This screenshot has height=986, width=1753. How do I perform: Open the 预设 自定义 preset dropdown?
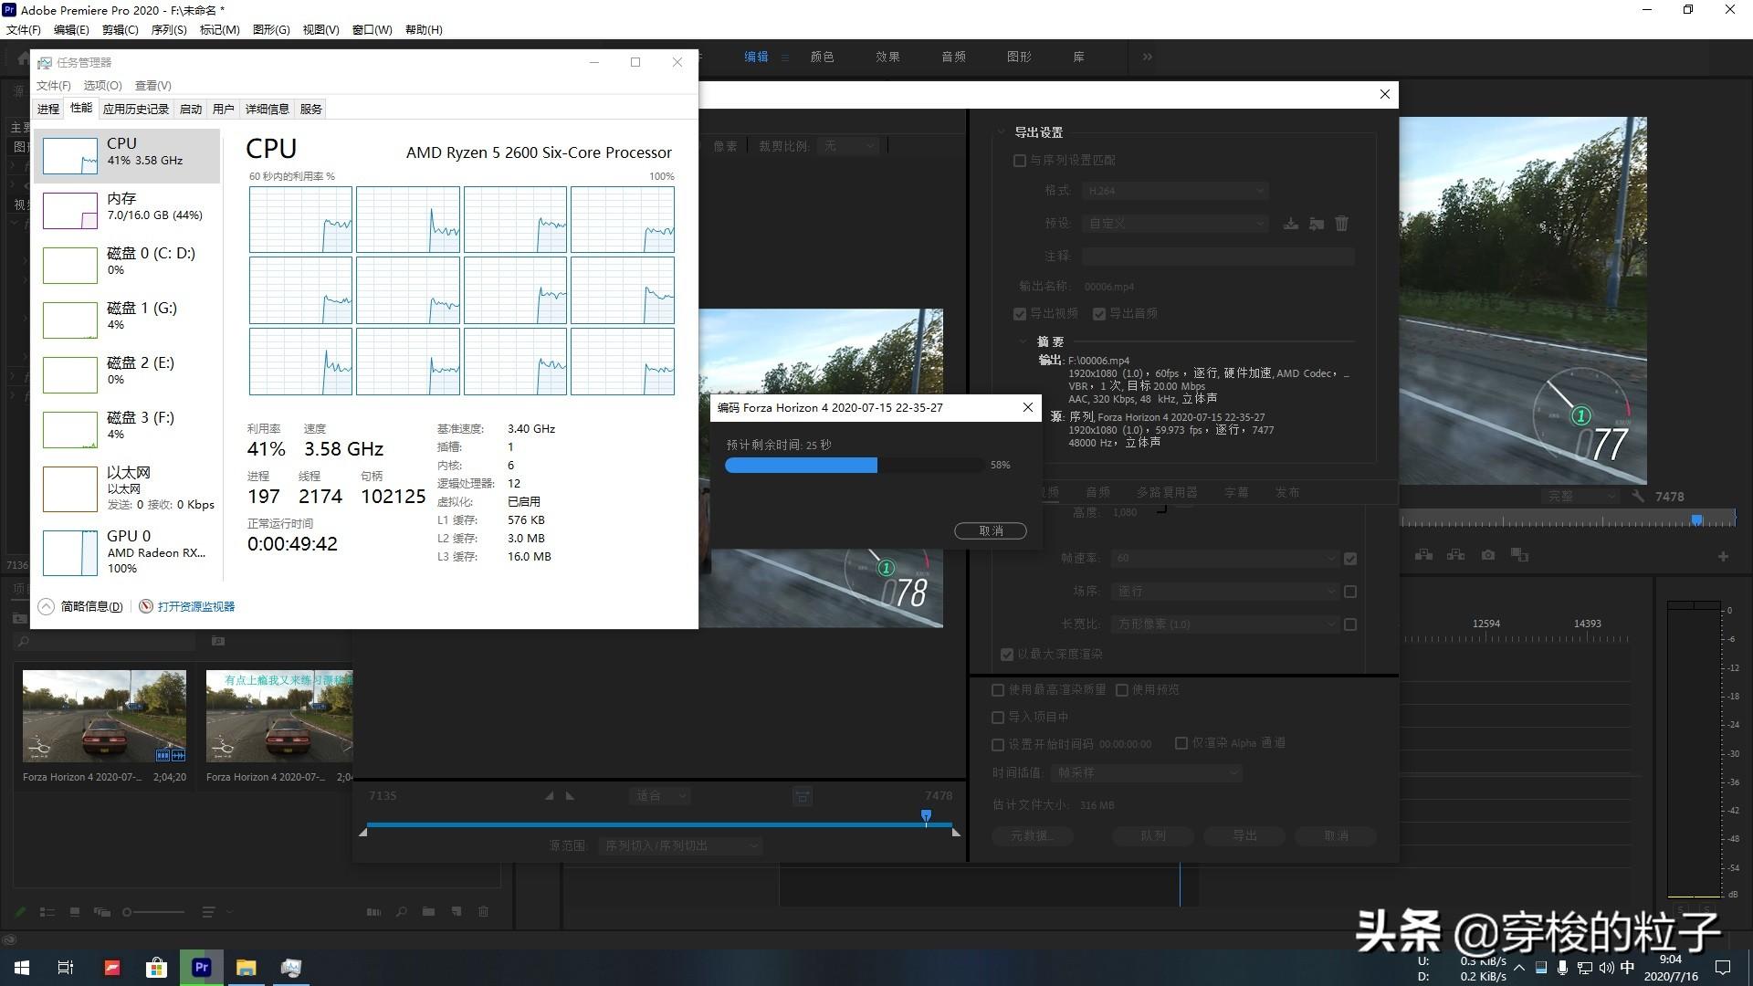click(x=1175, y=224)
